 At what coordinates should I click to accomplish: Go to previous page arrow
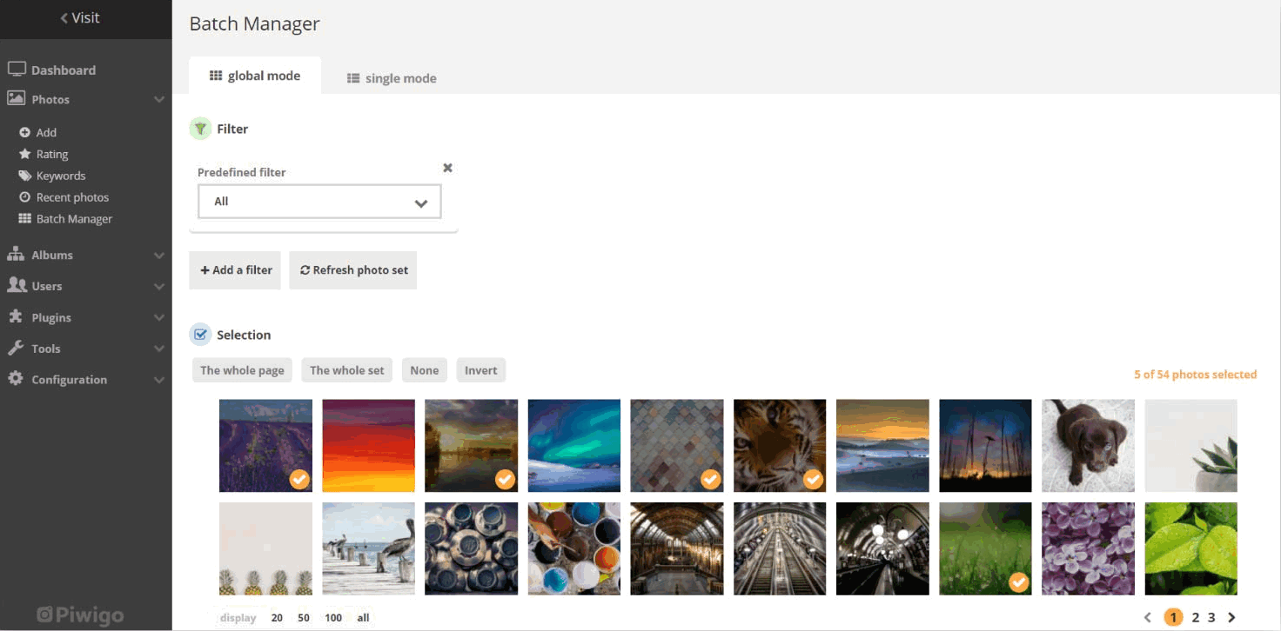[x=1148, y=618]
